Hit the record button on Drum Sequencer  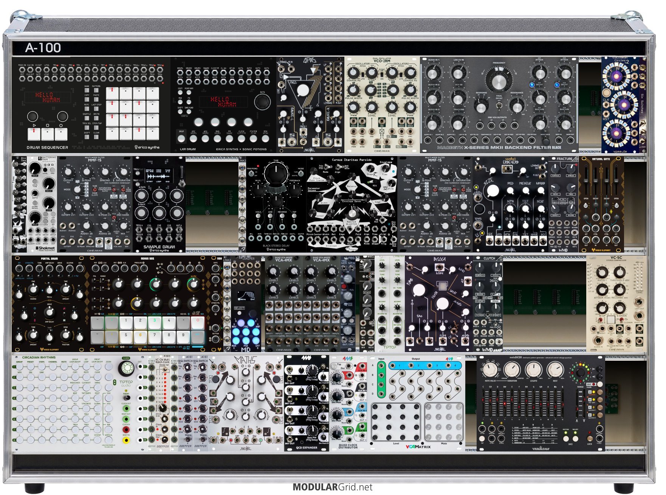pyautogui.click(x=61, y=134)
